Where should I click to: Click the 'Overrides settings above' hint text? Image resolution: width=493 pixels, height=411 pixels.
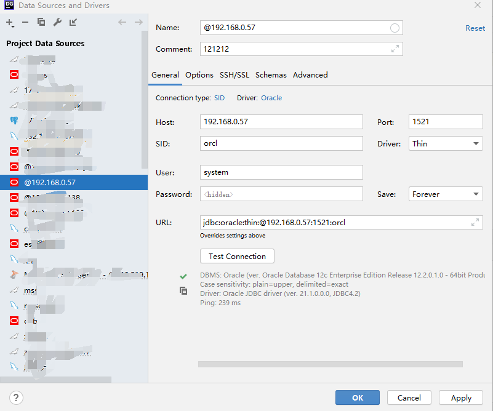click(x=233, y=236)
